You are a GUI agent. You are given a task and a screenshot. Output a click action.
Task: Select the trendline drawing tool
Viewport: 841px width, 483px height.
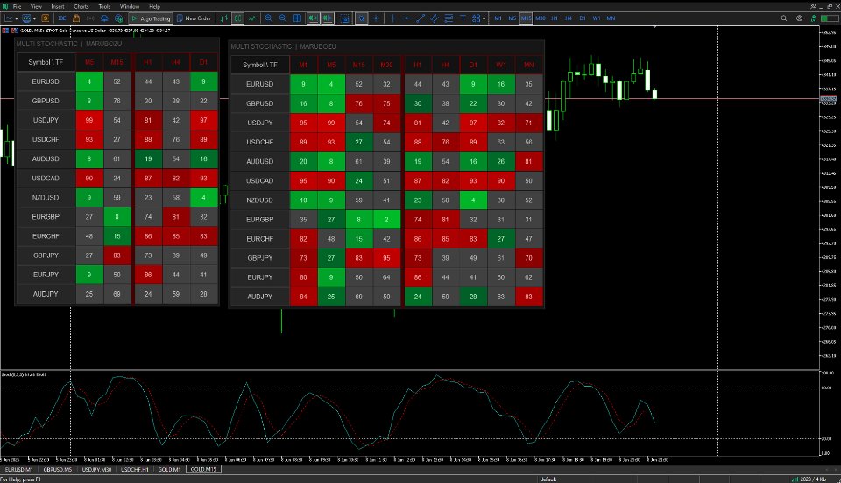pyautogui.click(x=420, y=18)
